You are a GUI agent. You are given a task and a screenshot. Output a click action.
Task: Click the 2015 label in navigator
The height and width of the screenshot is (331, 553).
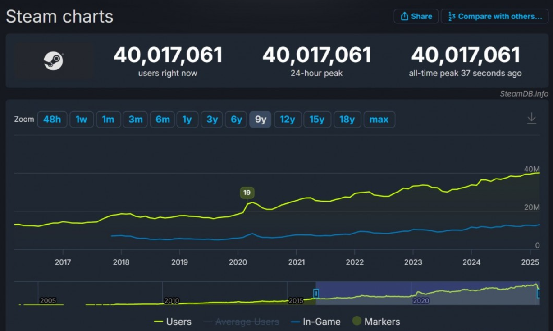(x=296, y=301)
